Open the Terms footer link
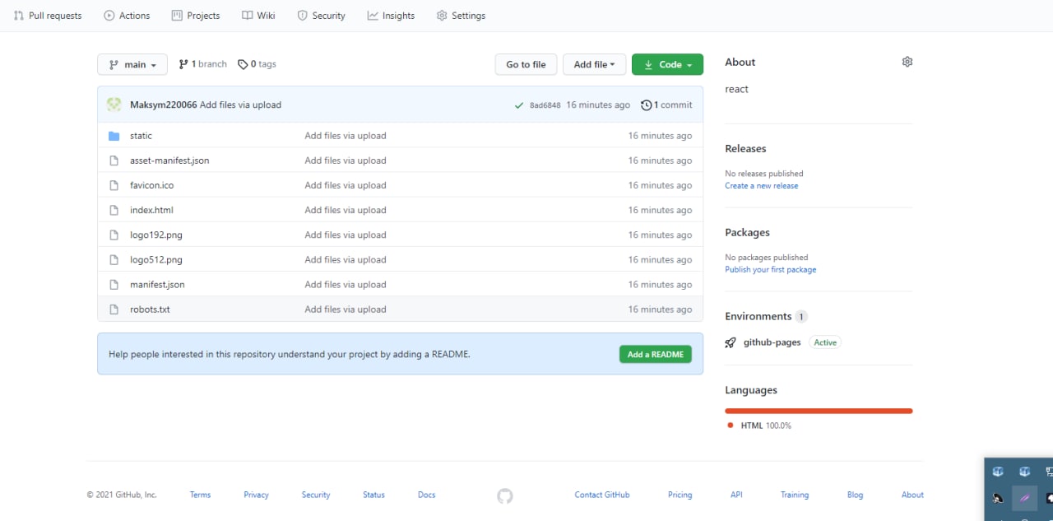This screenshot has width=1053, height=521. 200,495
